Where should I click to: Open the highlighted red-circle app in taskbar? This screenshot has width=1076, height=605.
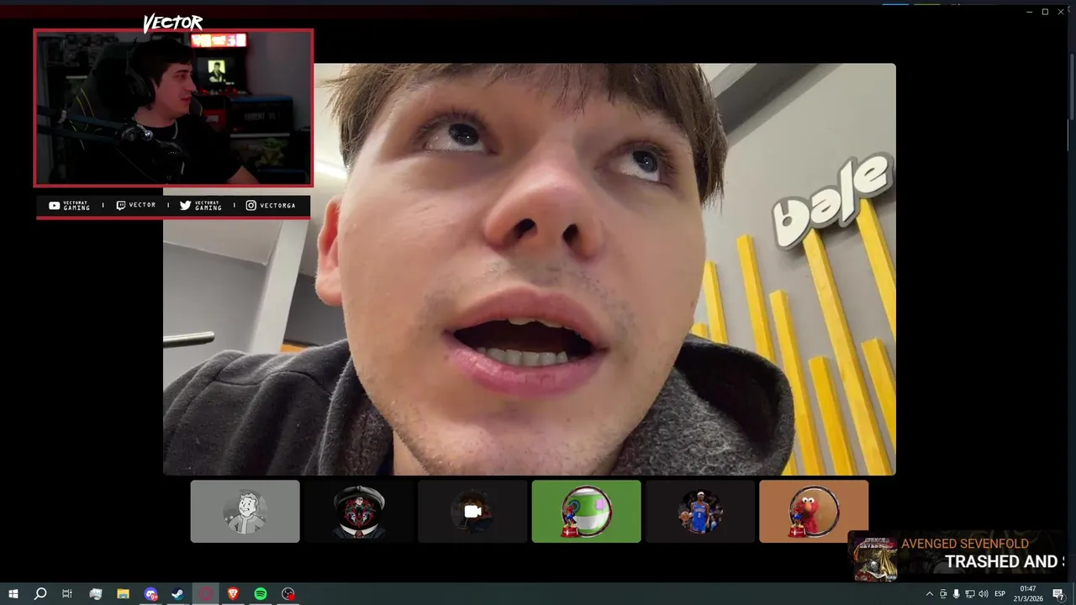point(206,594)
